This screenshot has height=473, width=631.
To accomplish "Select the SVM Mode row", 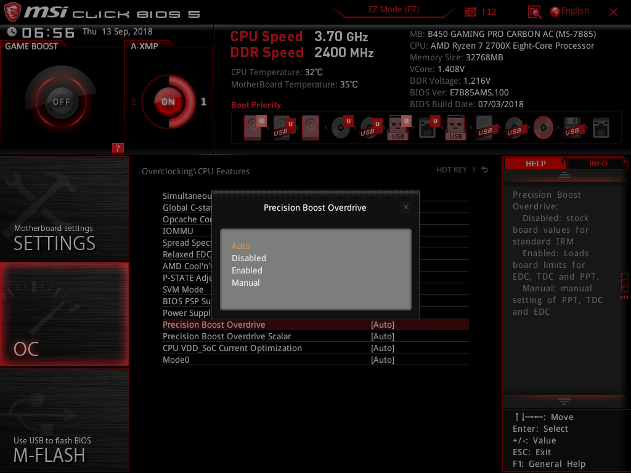I will (183, 289).
